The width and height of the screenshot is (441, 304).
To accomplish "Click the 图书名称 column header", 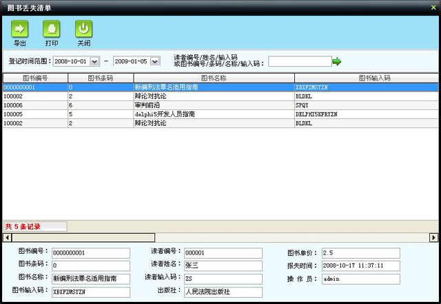I will (214, 78).
